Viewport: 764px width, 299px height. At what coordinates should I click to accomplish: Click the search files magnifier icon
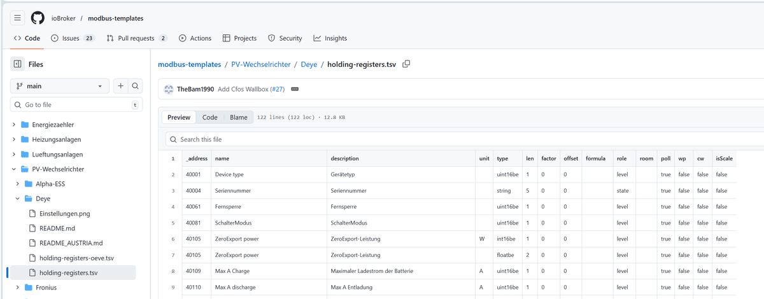point(135,86)
